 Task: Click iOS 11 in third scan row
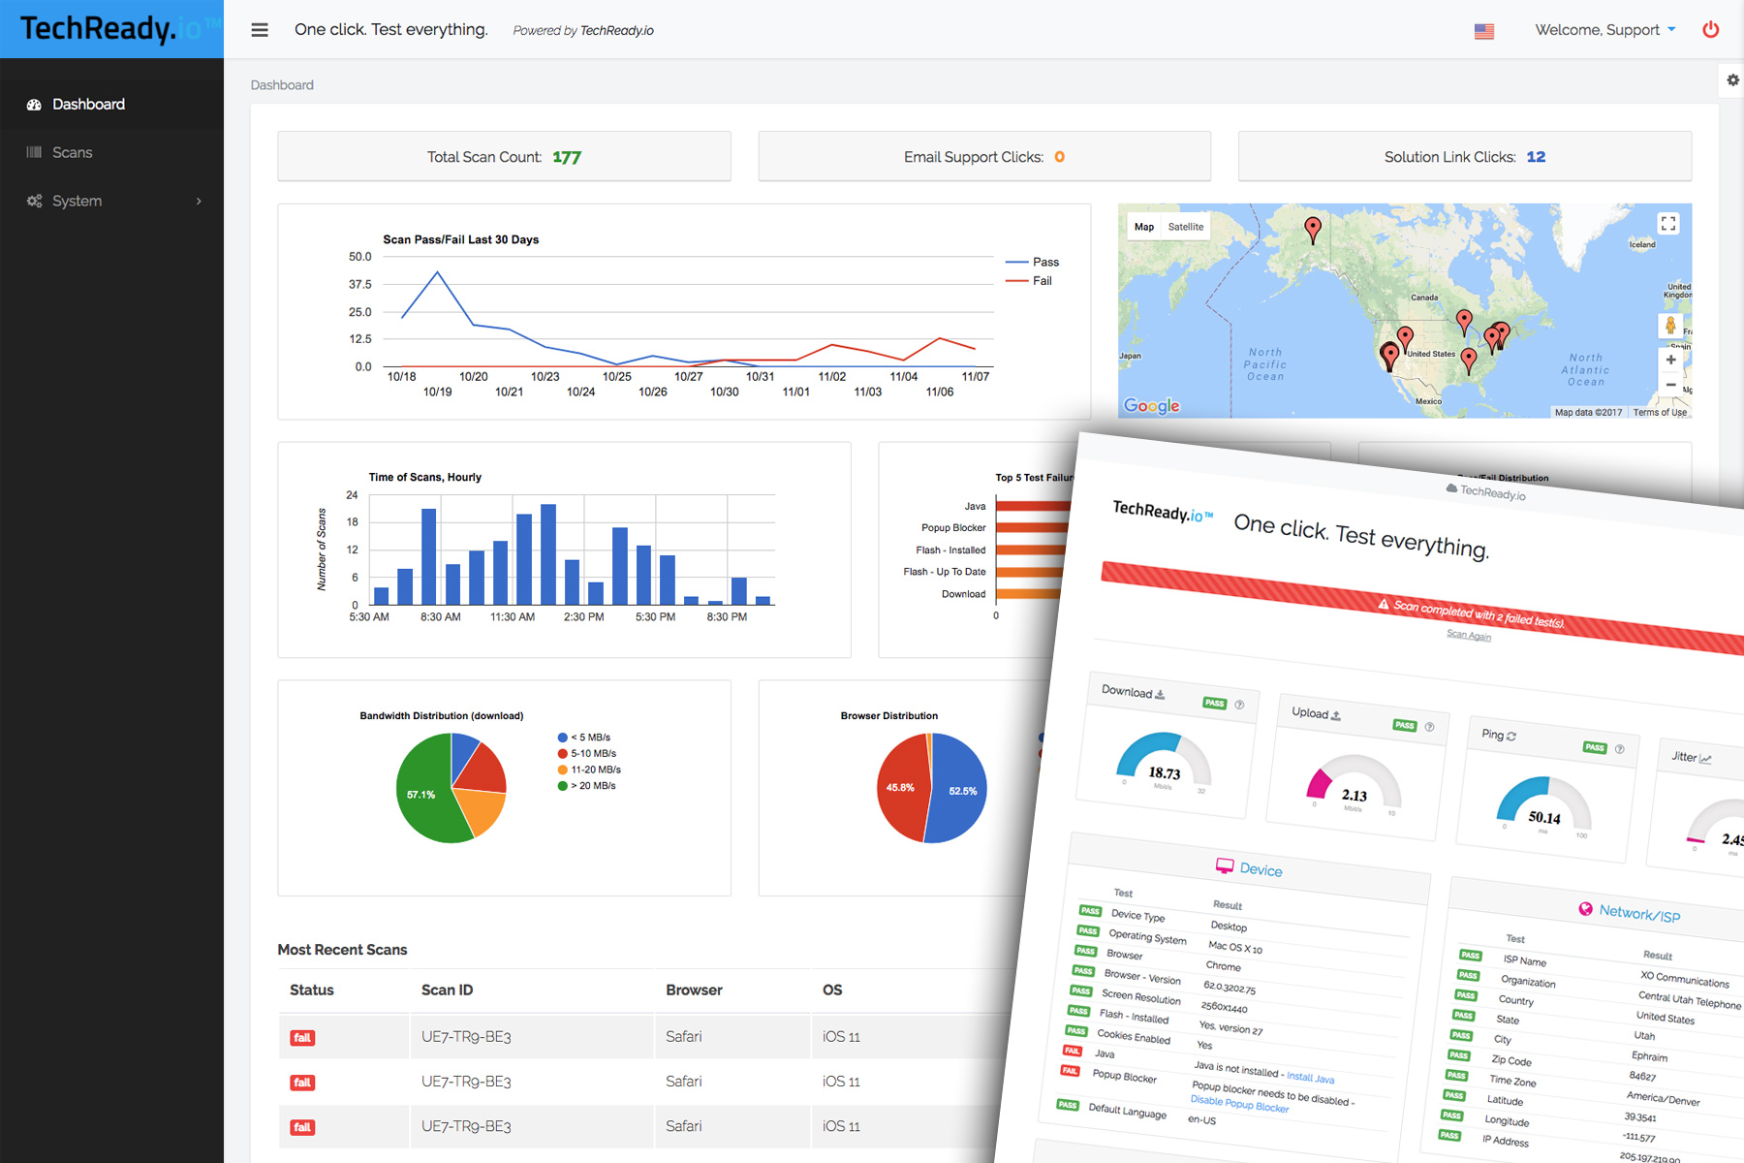pos(841,1126)
